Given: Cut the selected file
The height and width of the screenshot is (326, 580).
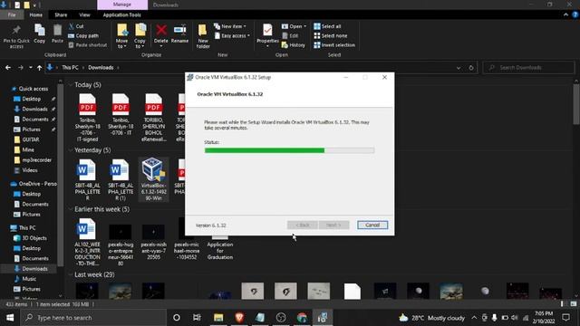Looking at the screenshot, I should coord(76,26).
